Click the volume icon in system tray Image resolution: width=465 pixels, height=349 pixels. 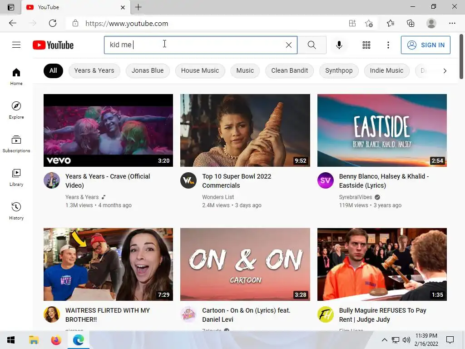pyautogui.click(x=406, y=340)
